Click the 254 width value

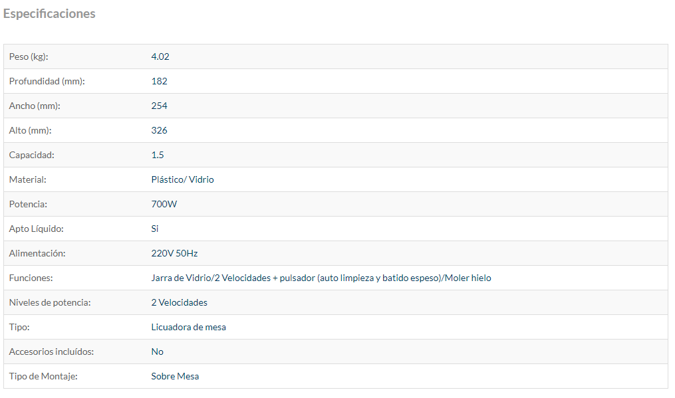160,106
